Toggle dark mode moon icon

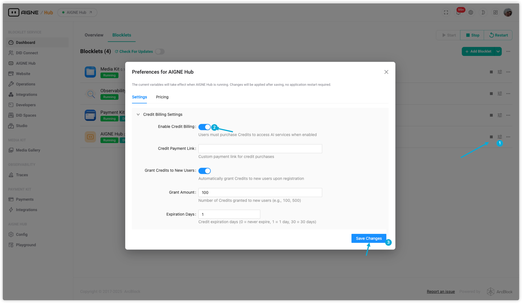(483, 13)
